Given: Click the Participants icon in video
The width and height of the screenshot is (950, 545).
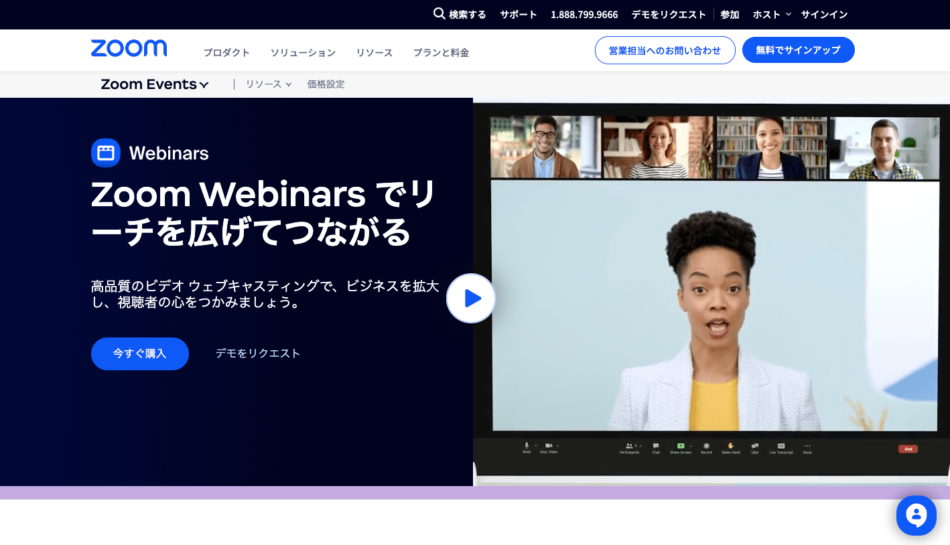Looking at the screenshot, I should [629, 445].
